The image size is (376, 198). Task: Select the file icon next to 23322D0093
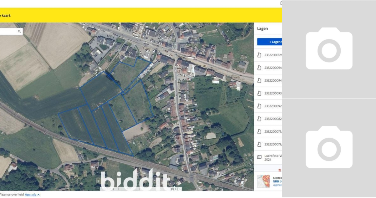[259, 93]
